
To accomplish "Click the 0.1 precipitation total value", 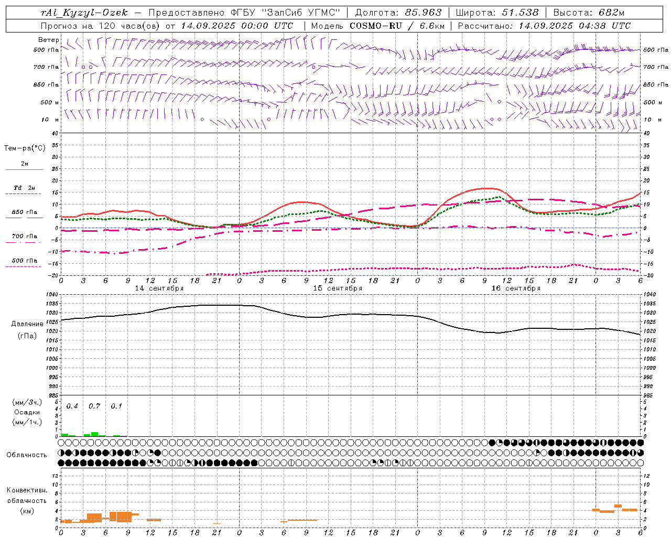I will pyautogui.click(x=116, y=406).
